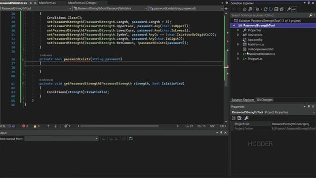The width and height of the screenshot is (316, 178).
Task: Click the Property Pages wrench in Properties
Action: click(x=246, y=118)
